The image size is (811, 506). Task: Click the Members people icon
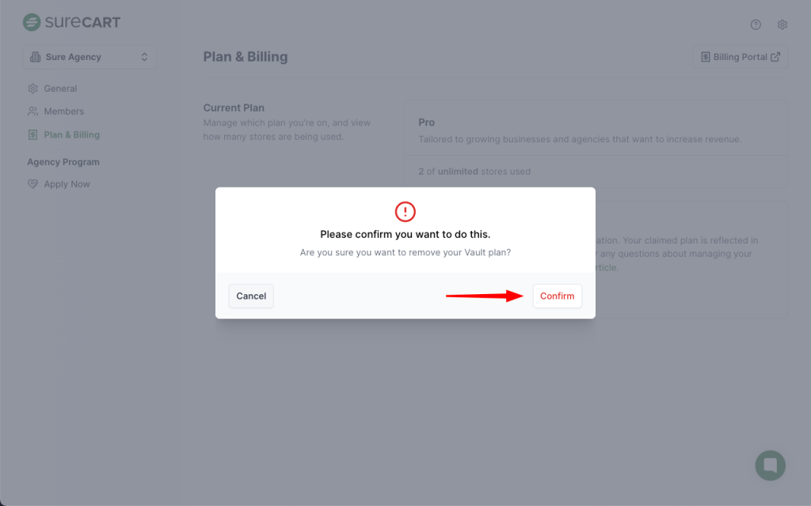pyautogui.click(x=32, y=111)
